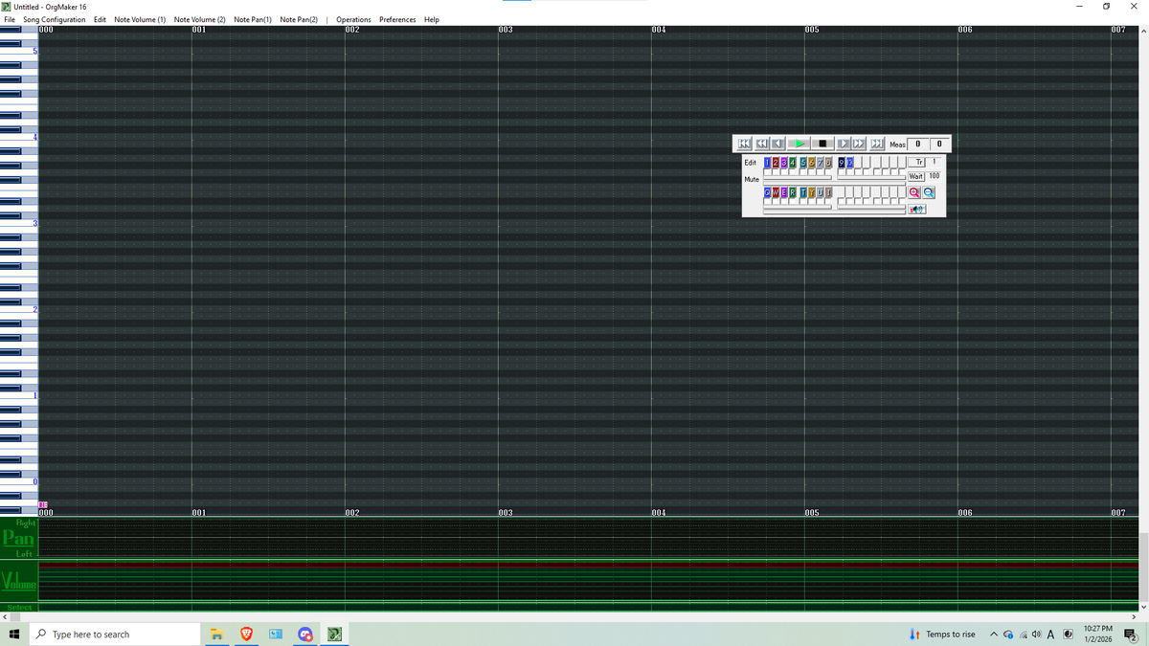
Task: Expand the Operations menu
Action: (x=353, y=19)
